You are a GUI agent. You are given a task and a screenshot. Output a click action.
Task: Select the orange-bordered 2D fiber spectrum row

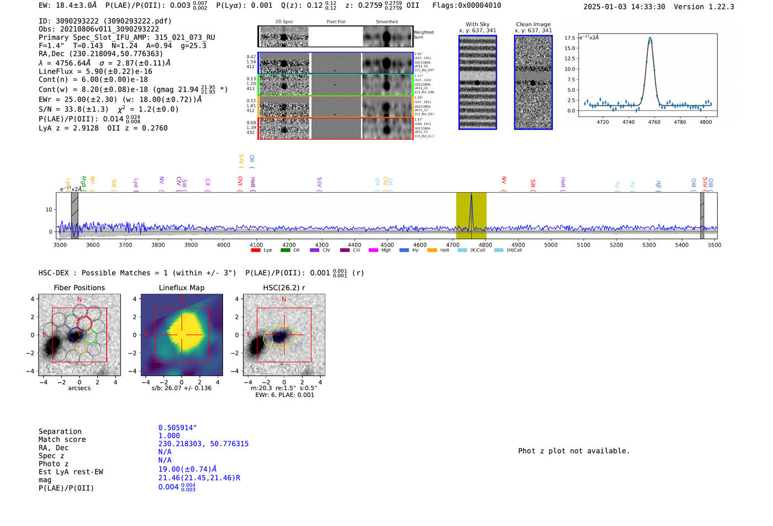coord(335,107)
